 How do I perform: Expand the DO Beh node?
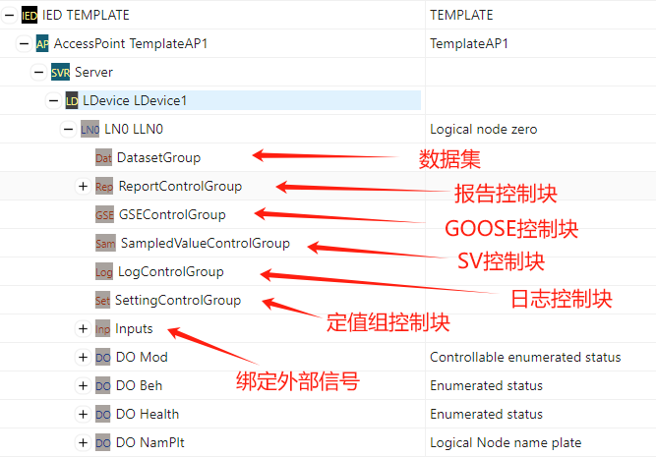coord(83,385)
